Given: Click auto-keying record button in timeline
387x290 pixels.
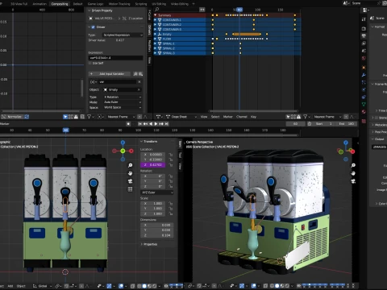Looking at the screenshot, I should (128, 124).
